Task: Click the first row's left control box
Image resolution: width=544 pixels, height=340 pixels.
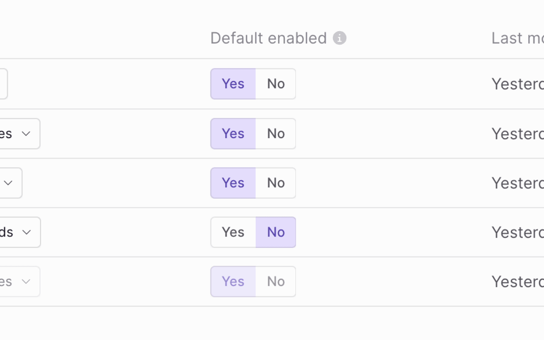Action: point(4,84)
